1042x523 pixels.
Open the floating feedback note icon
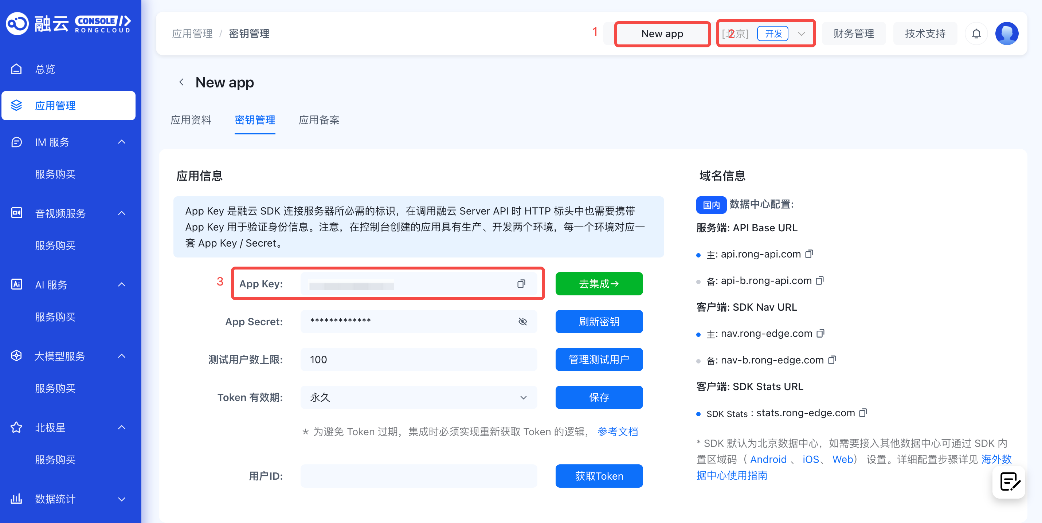[1009, 482]
